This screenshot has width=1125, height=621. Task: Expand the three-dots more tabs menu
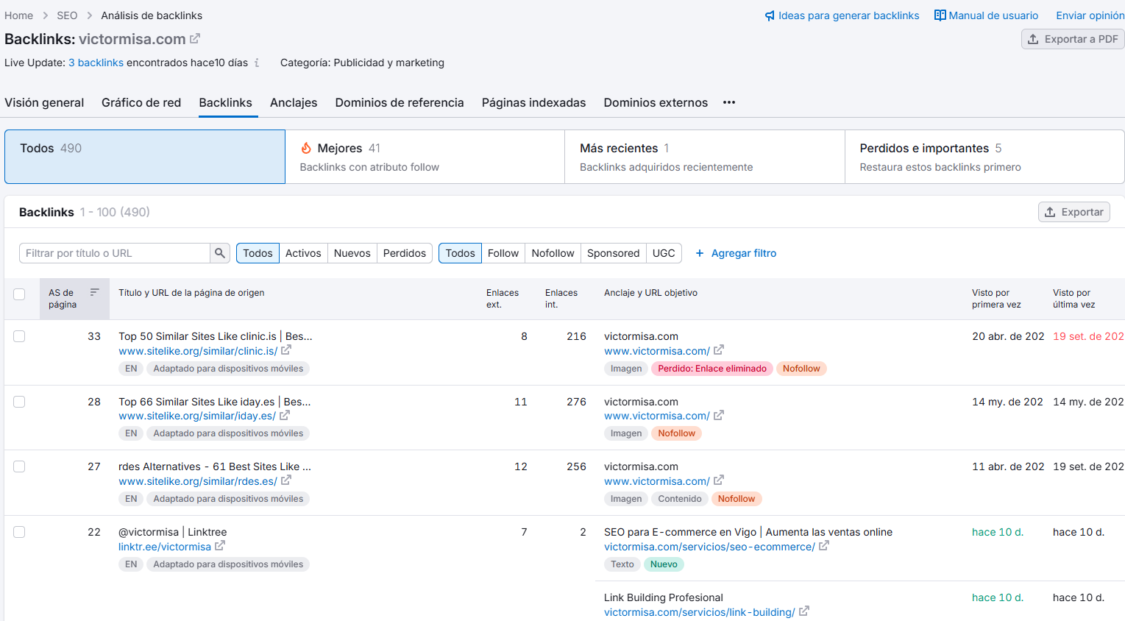[x=729, y=102]
